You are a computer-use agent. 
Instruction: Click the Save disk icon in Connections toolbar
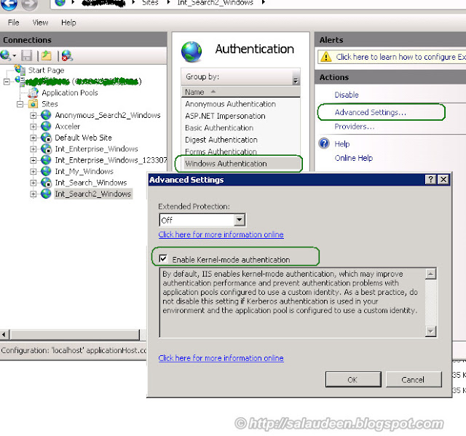pyautogui.click(x=27, y=56)
